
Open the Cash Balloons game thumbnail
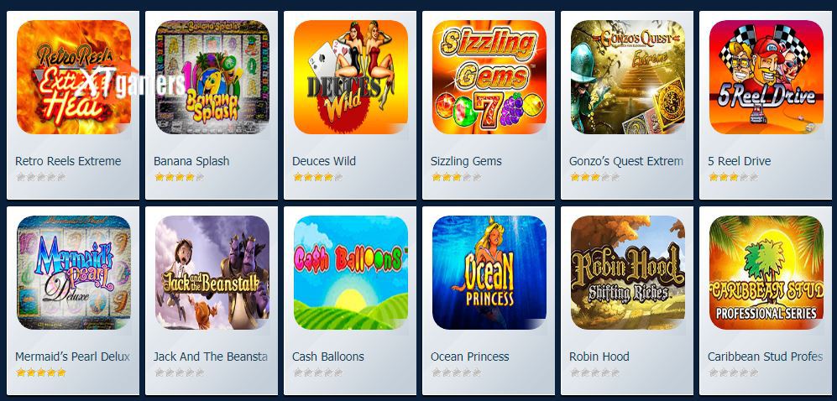(x=351, y=273)
